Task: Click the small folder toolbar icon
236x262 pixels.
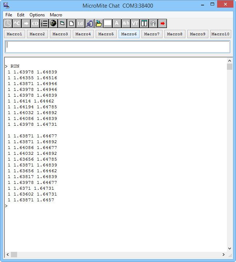Action: tap(62, 23)
